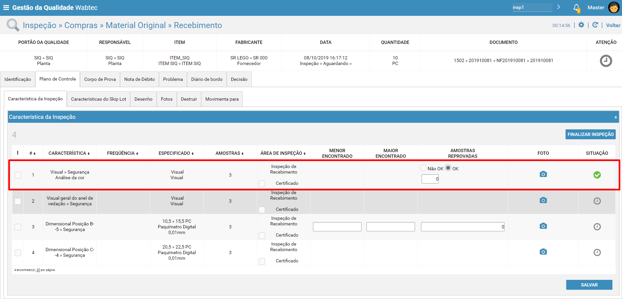This screenshot has height=299, width=622.
Task: Click the Material Original breadcrumb link
Action: point(136,25)
